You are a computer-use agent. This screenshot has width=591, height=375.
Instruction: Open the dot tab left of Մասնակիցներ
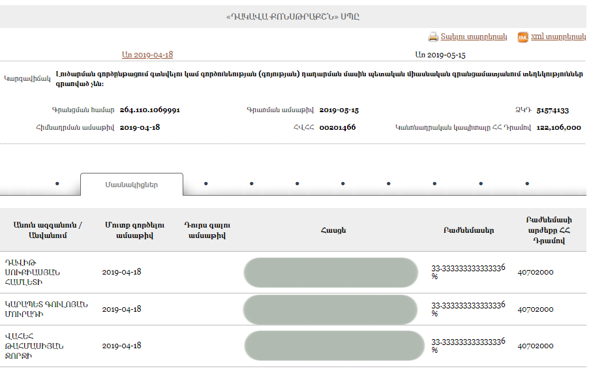[x=57, y=183]
